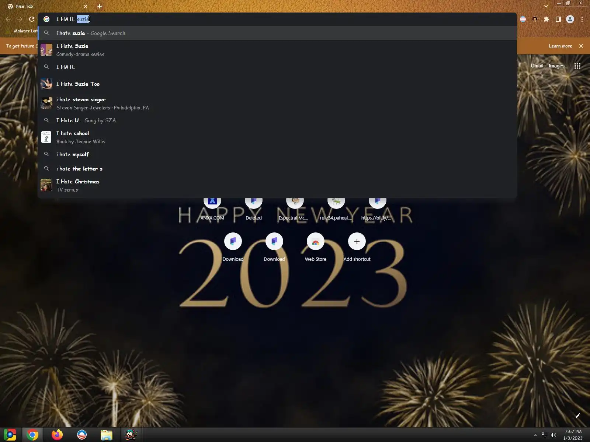Switch to Google Chrome in the taskbar

click(x=32, y=435)
